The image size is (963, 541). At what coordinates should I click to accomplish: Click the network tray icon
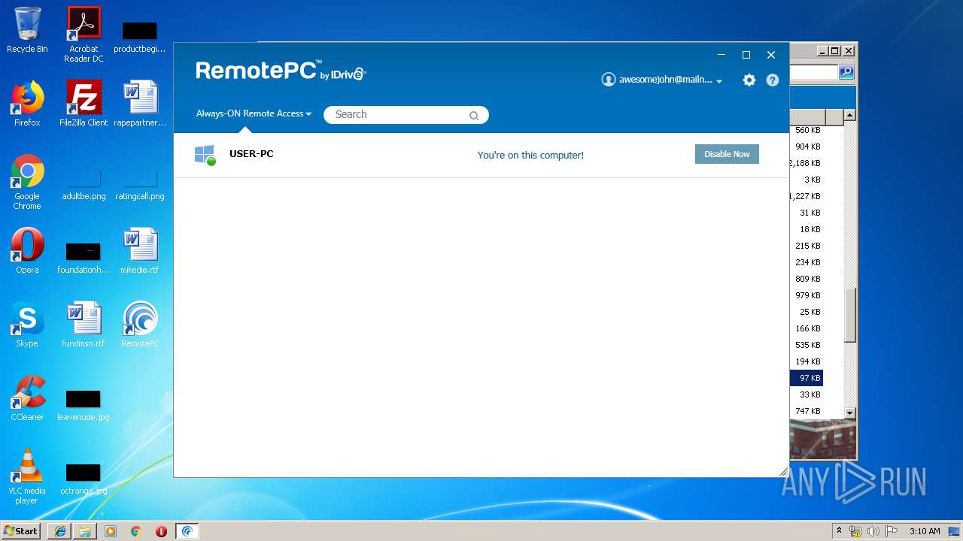tap(855, 531)
